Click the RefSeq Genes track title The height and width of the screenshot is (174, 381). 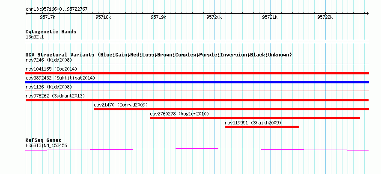coord(44,141)
